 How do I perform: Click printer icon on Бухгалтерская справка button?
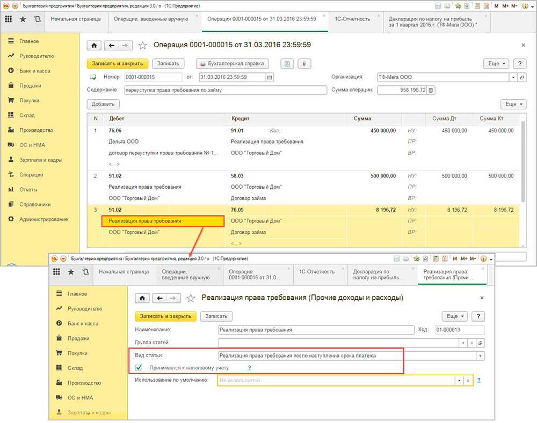[203, 64]
